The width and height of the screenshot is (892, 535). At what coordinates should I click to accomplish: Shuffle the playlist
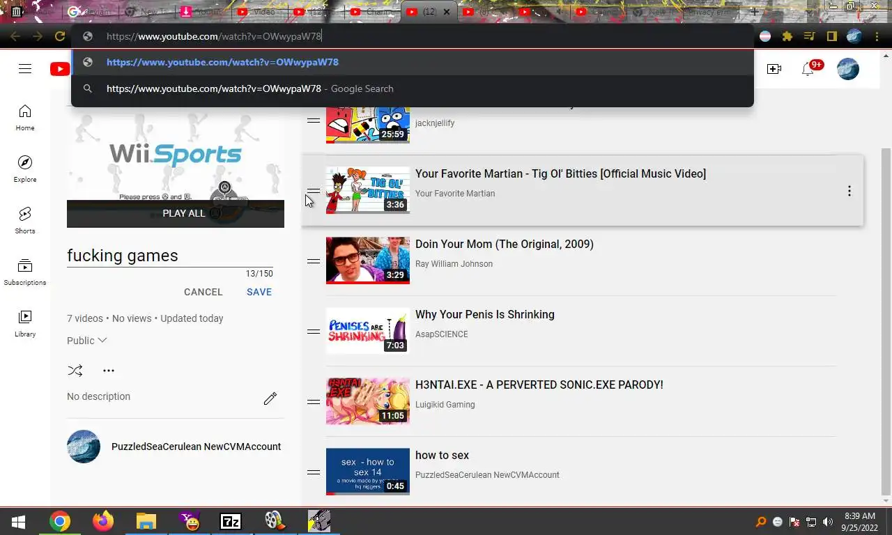(x=75, y=371)
